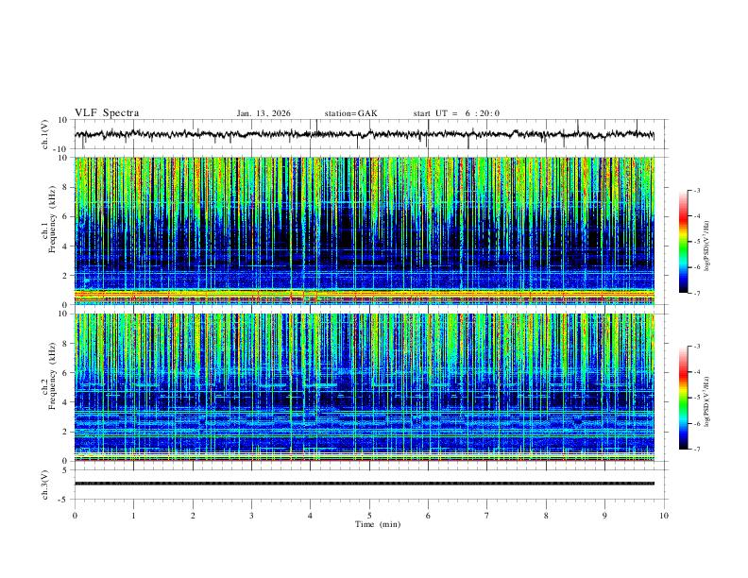The height and width of the screenshot is (578, 748).
Task: Click the "-7" tick on ch.2 colorbar
Action: [x=696, y=449]
